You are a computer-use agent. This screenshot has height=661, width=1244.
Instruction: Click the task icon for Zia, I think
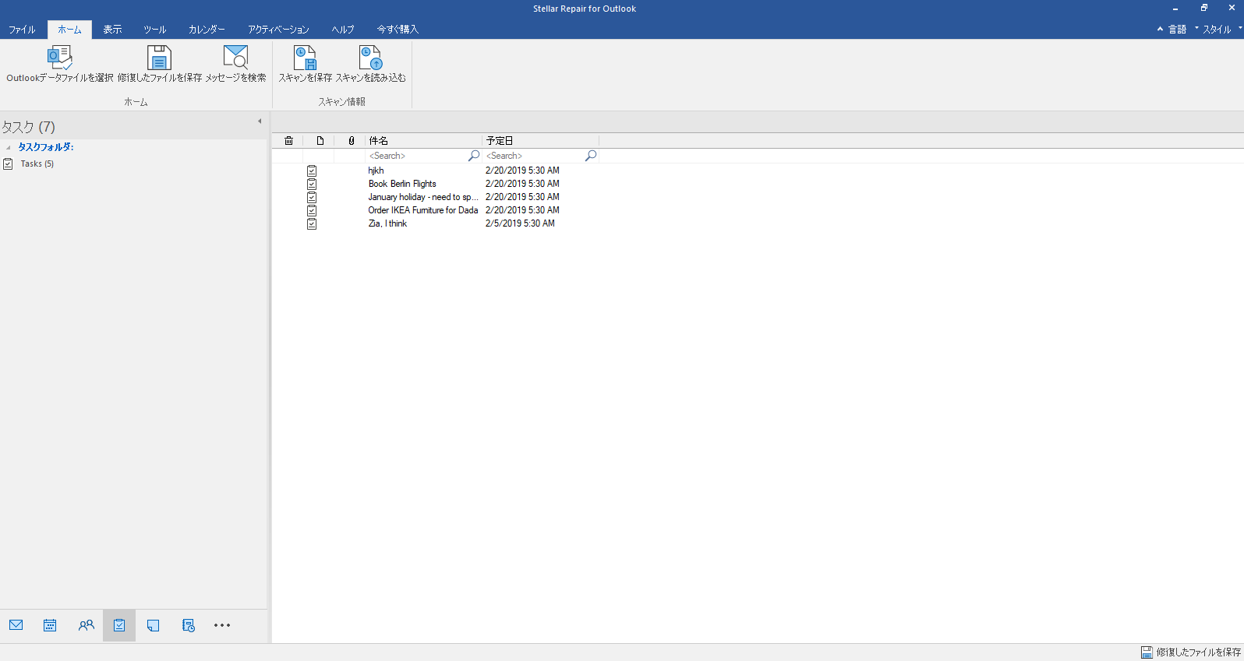(312, 223)
